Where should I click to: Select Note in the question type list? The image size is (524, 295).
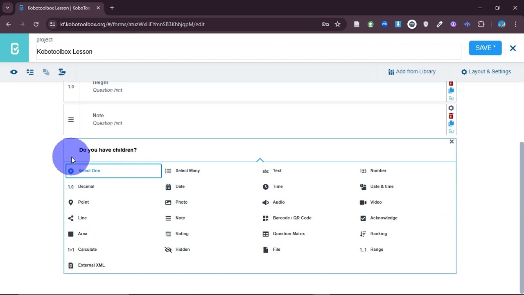pos(175,218)
